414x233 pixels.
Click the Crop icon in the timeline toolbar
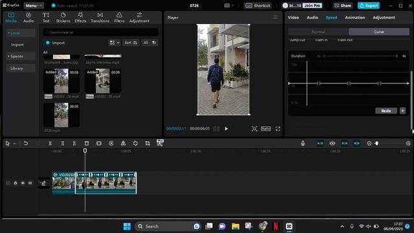pyautogui.click(x=147, y=143)
